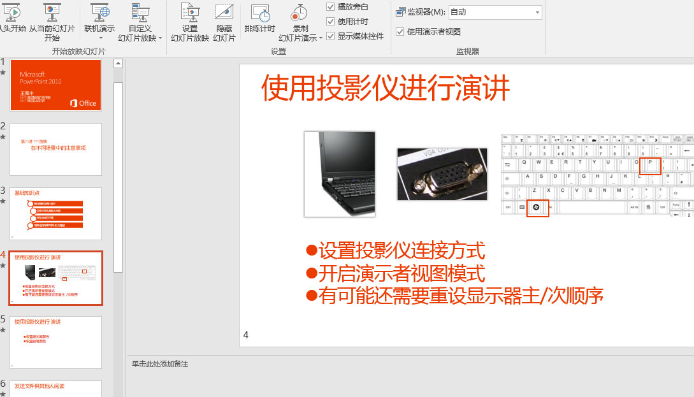Click slide title 使用投影仪进行演讲
694x397 pixels.
tap(385, 88)
